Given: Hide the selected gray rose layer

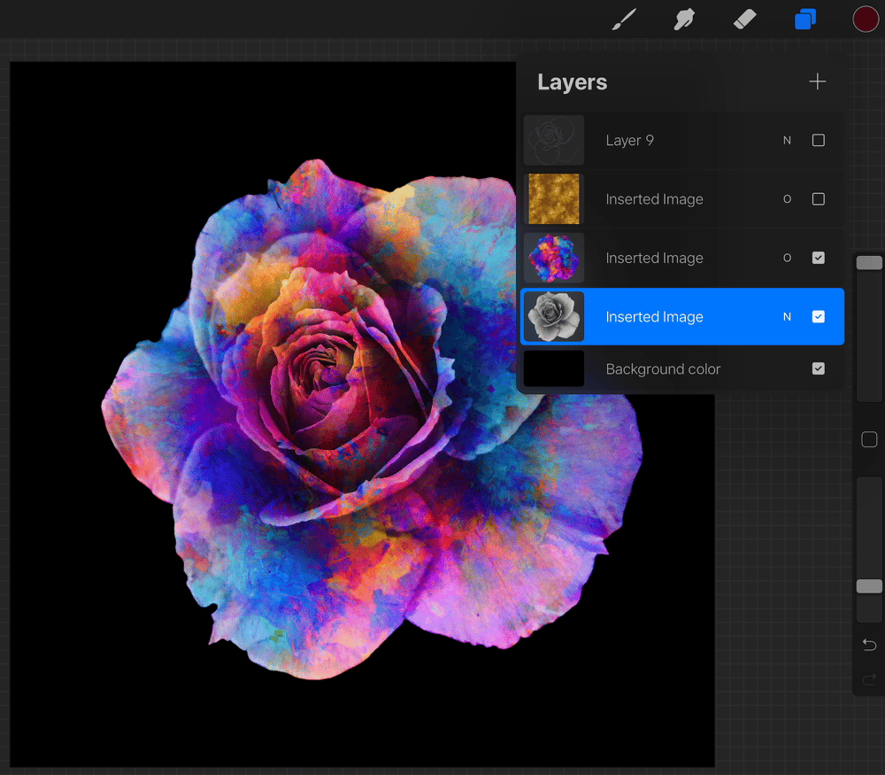Looking at the screenshot, I should point(818,316).
